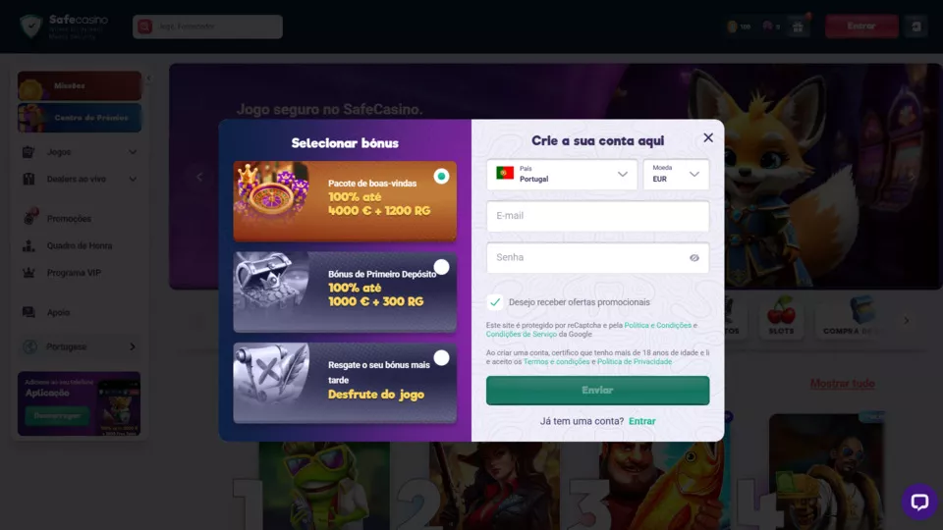Open the Moeda EUR dropdown

pyautogui.click(x=676, y=175)
